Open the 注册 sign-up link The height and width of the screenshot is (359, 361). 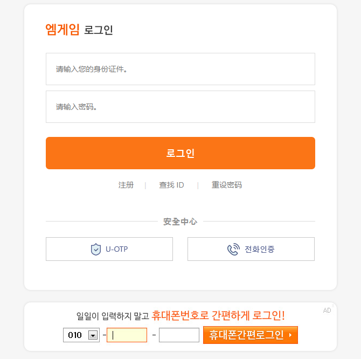pos(126,185)
